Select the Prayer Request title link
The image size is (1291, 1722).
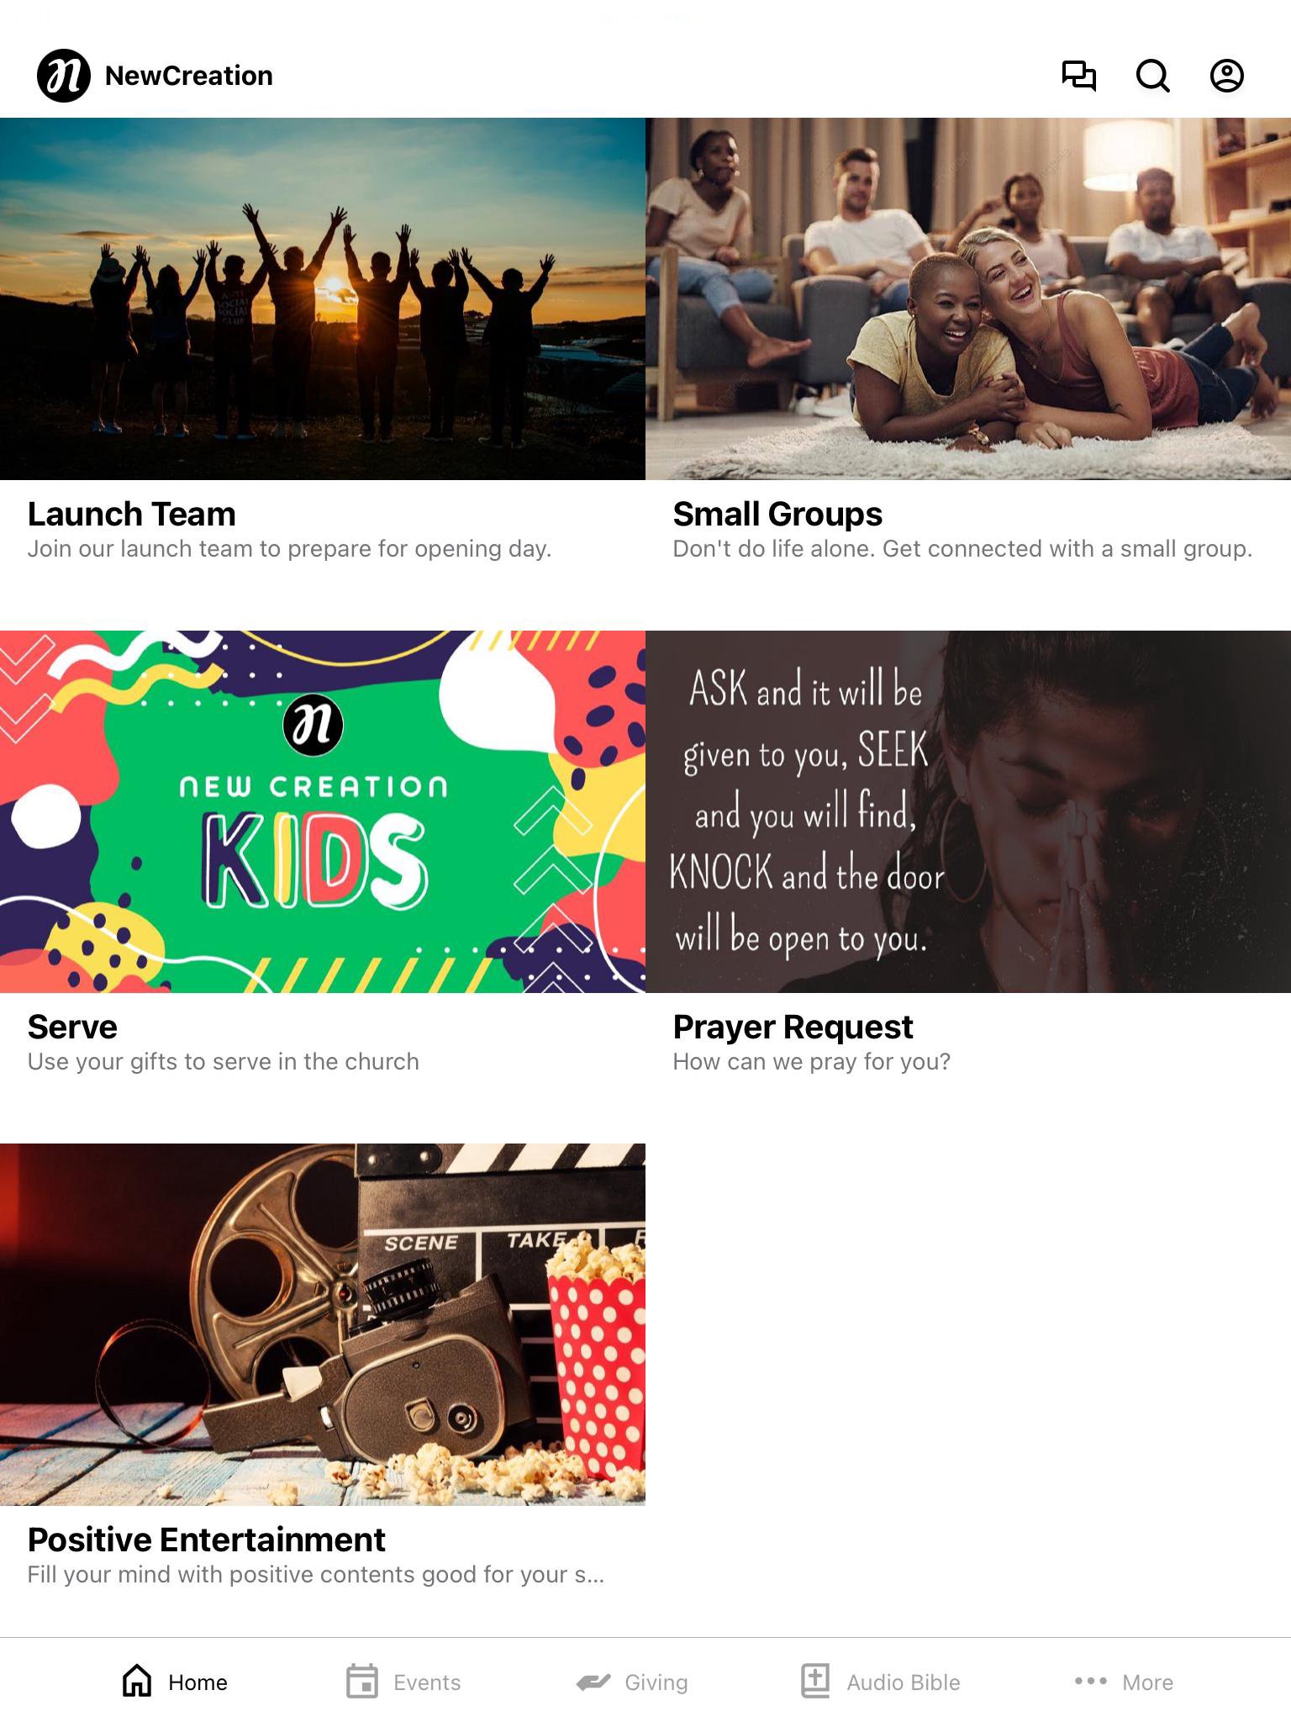[x=793, y=1027]
